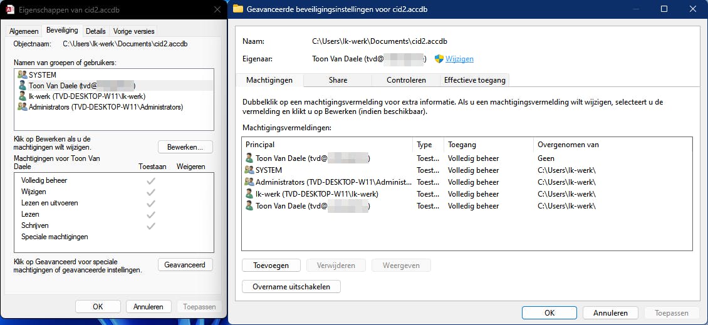
Task: Maximize the Geavanceerde beveiligingsinstellingen window
Action: pyautogui.click(x=664, y=9)
